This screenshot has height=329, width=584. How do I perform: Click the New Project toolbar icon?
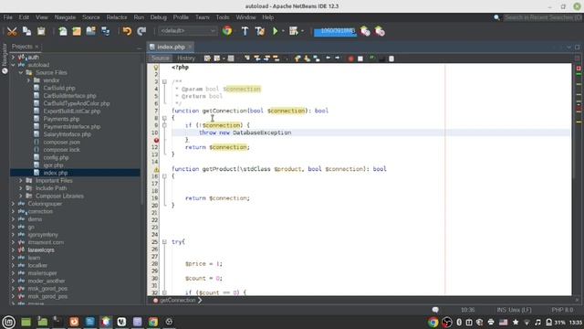(x=77, y=31)
